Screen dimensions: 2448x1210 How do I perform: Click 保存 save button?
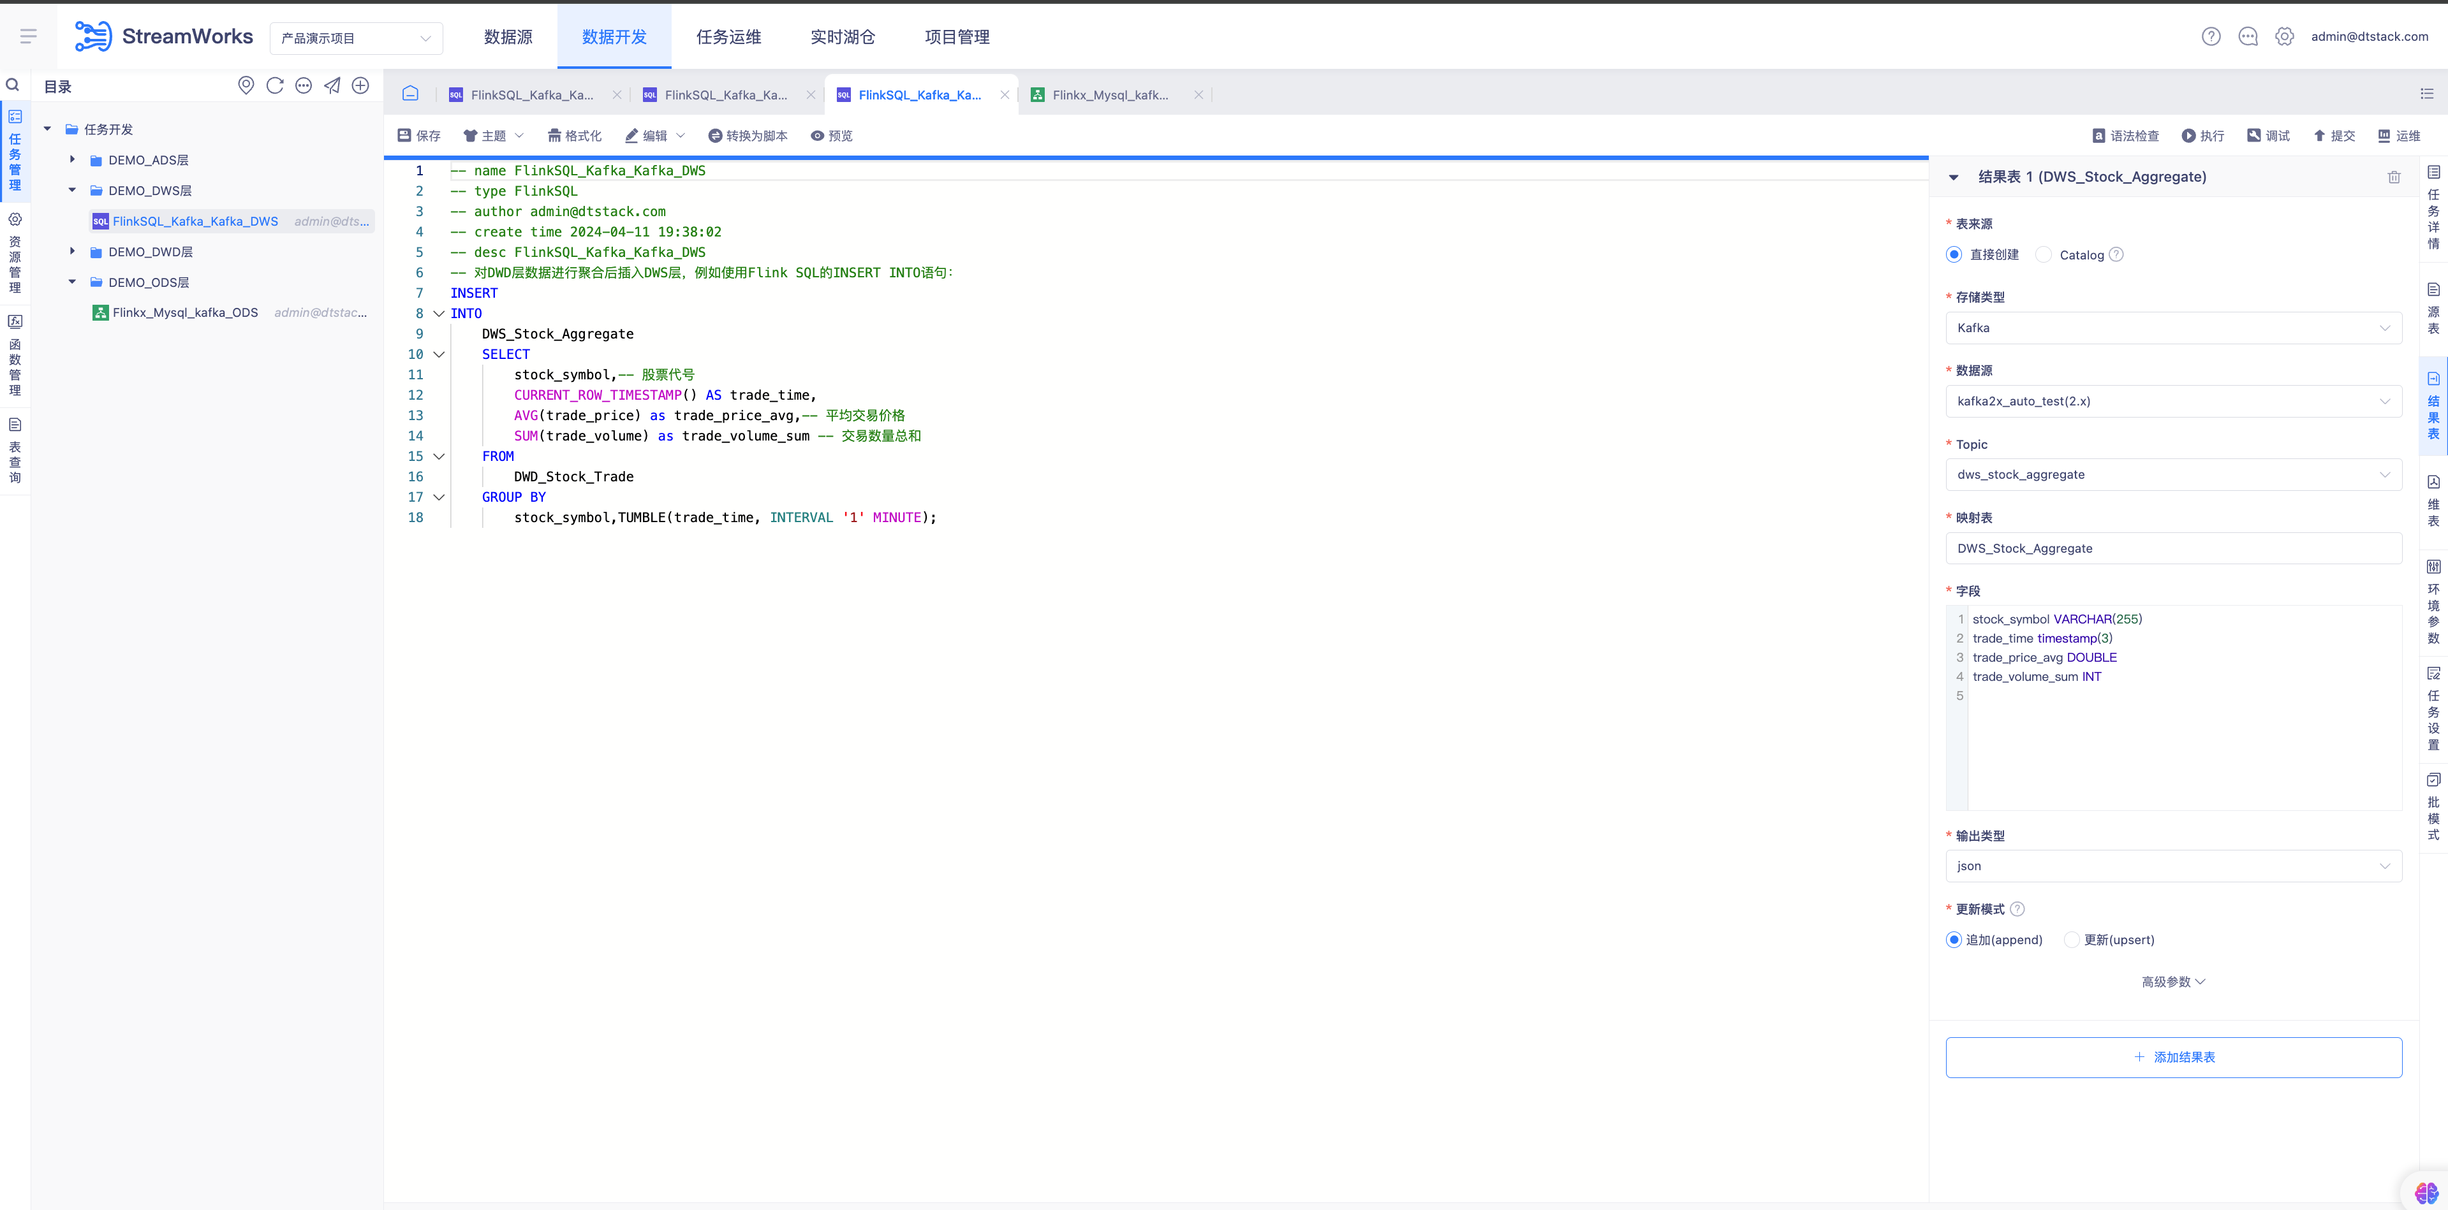click(x=419, y=136)
